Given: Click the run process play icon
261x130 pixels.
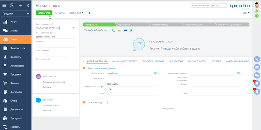Looking at the screenshot, I should coord(12,5).
